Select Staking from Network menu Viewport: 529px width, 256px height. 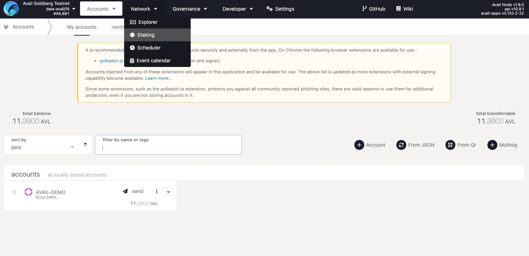pos(146,35)
